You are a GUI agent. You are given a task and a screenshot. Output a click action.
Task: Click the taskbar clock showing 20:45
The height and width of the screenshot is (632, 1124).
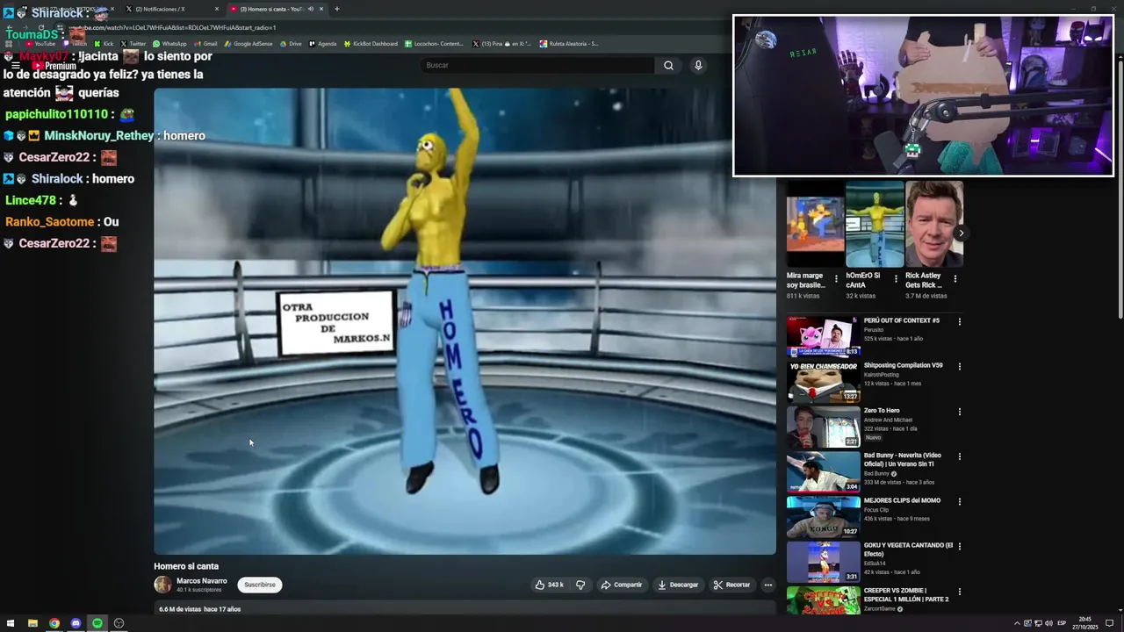(1084, 623)
